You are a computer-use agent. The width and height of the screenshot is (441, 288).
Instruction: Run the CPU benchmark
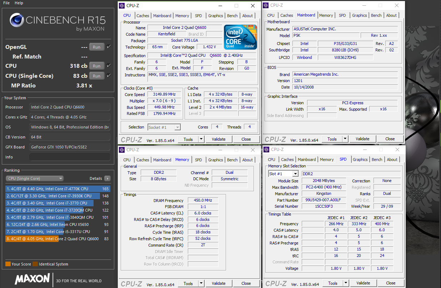tap(96, 66)
